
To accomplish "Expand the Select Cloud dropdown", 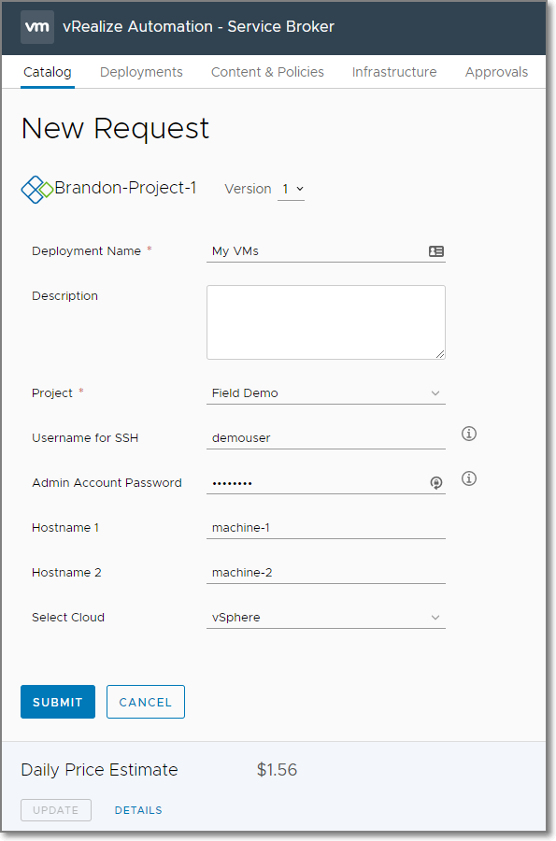I will pyautogui.click(x=326, y=618).
